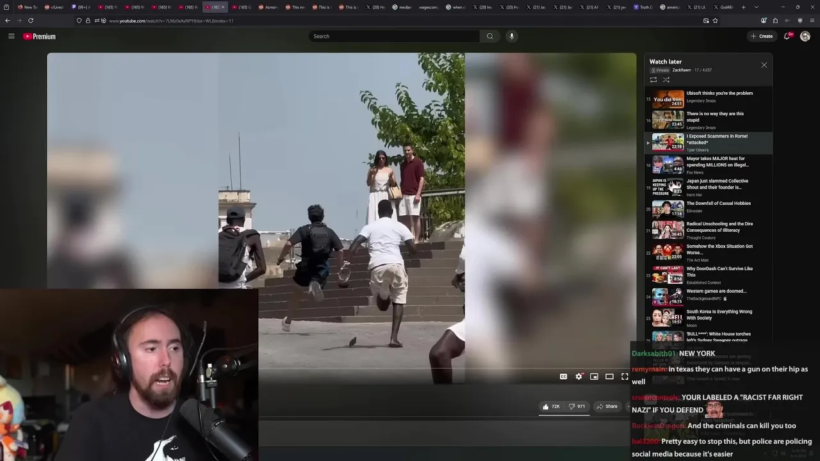Reload the page with the refresh icon
Image resolution: width=820 pixels, height=461 pixels.
coord(30,20)
